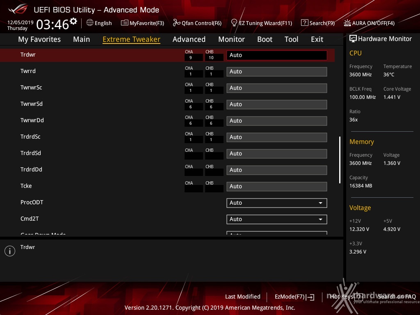Image resolution: width=420 pixels, height=315 pixels.
Task: Click the date 12/05/2019
Action: click(x=21, y=23)
